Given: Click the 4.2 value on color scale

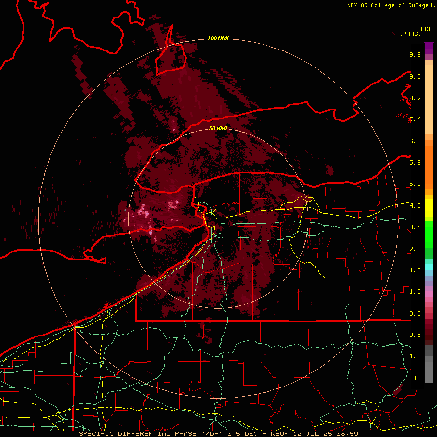Looking at the screenshot, I should [x=415, y=206].
